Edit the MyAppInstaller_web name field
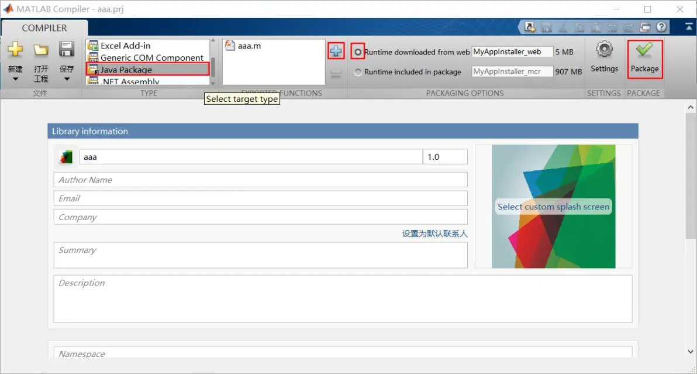Screen dimensions: 697x374 [x=512, y=52]
